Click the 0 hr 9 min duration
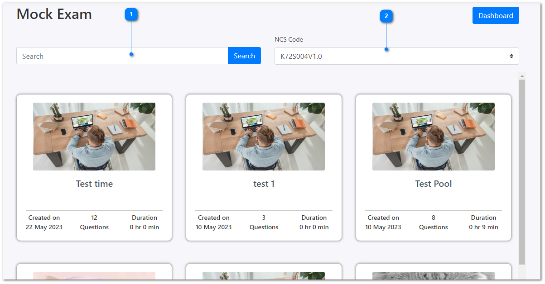The height and width of the screenshot is (284, 545). [x=483, y=227]
